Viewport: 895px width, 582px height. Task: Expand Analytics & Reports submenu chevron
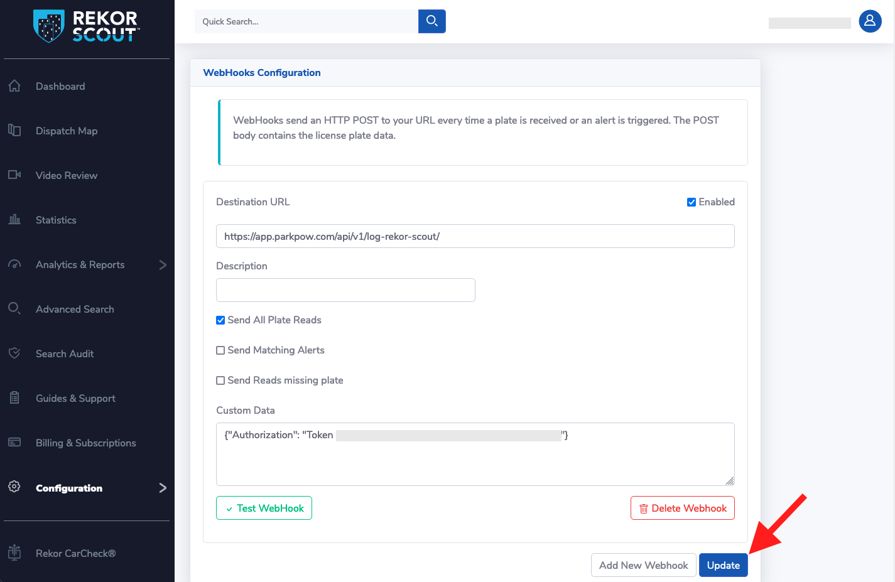pos(163,265)
